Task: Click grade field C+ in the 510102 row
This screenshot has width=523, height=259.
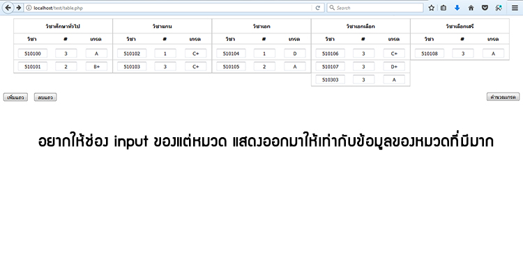Action: point(196,54)
